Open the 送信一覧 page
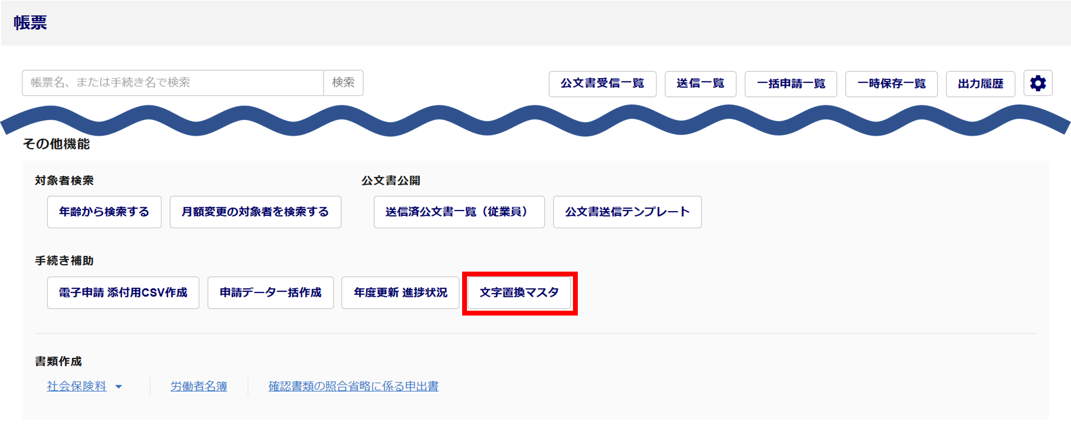The width and height of the screenshot is (1071, 435). coord(700,84)
